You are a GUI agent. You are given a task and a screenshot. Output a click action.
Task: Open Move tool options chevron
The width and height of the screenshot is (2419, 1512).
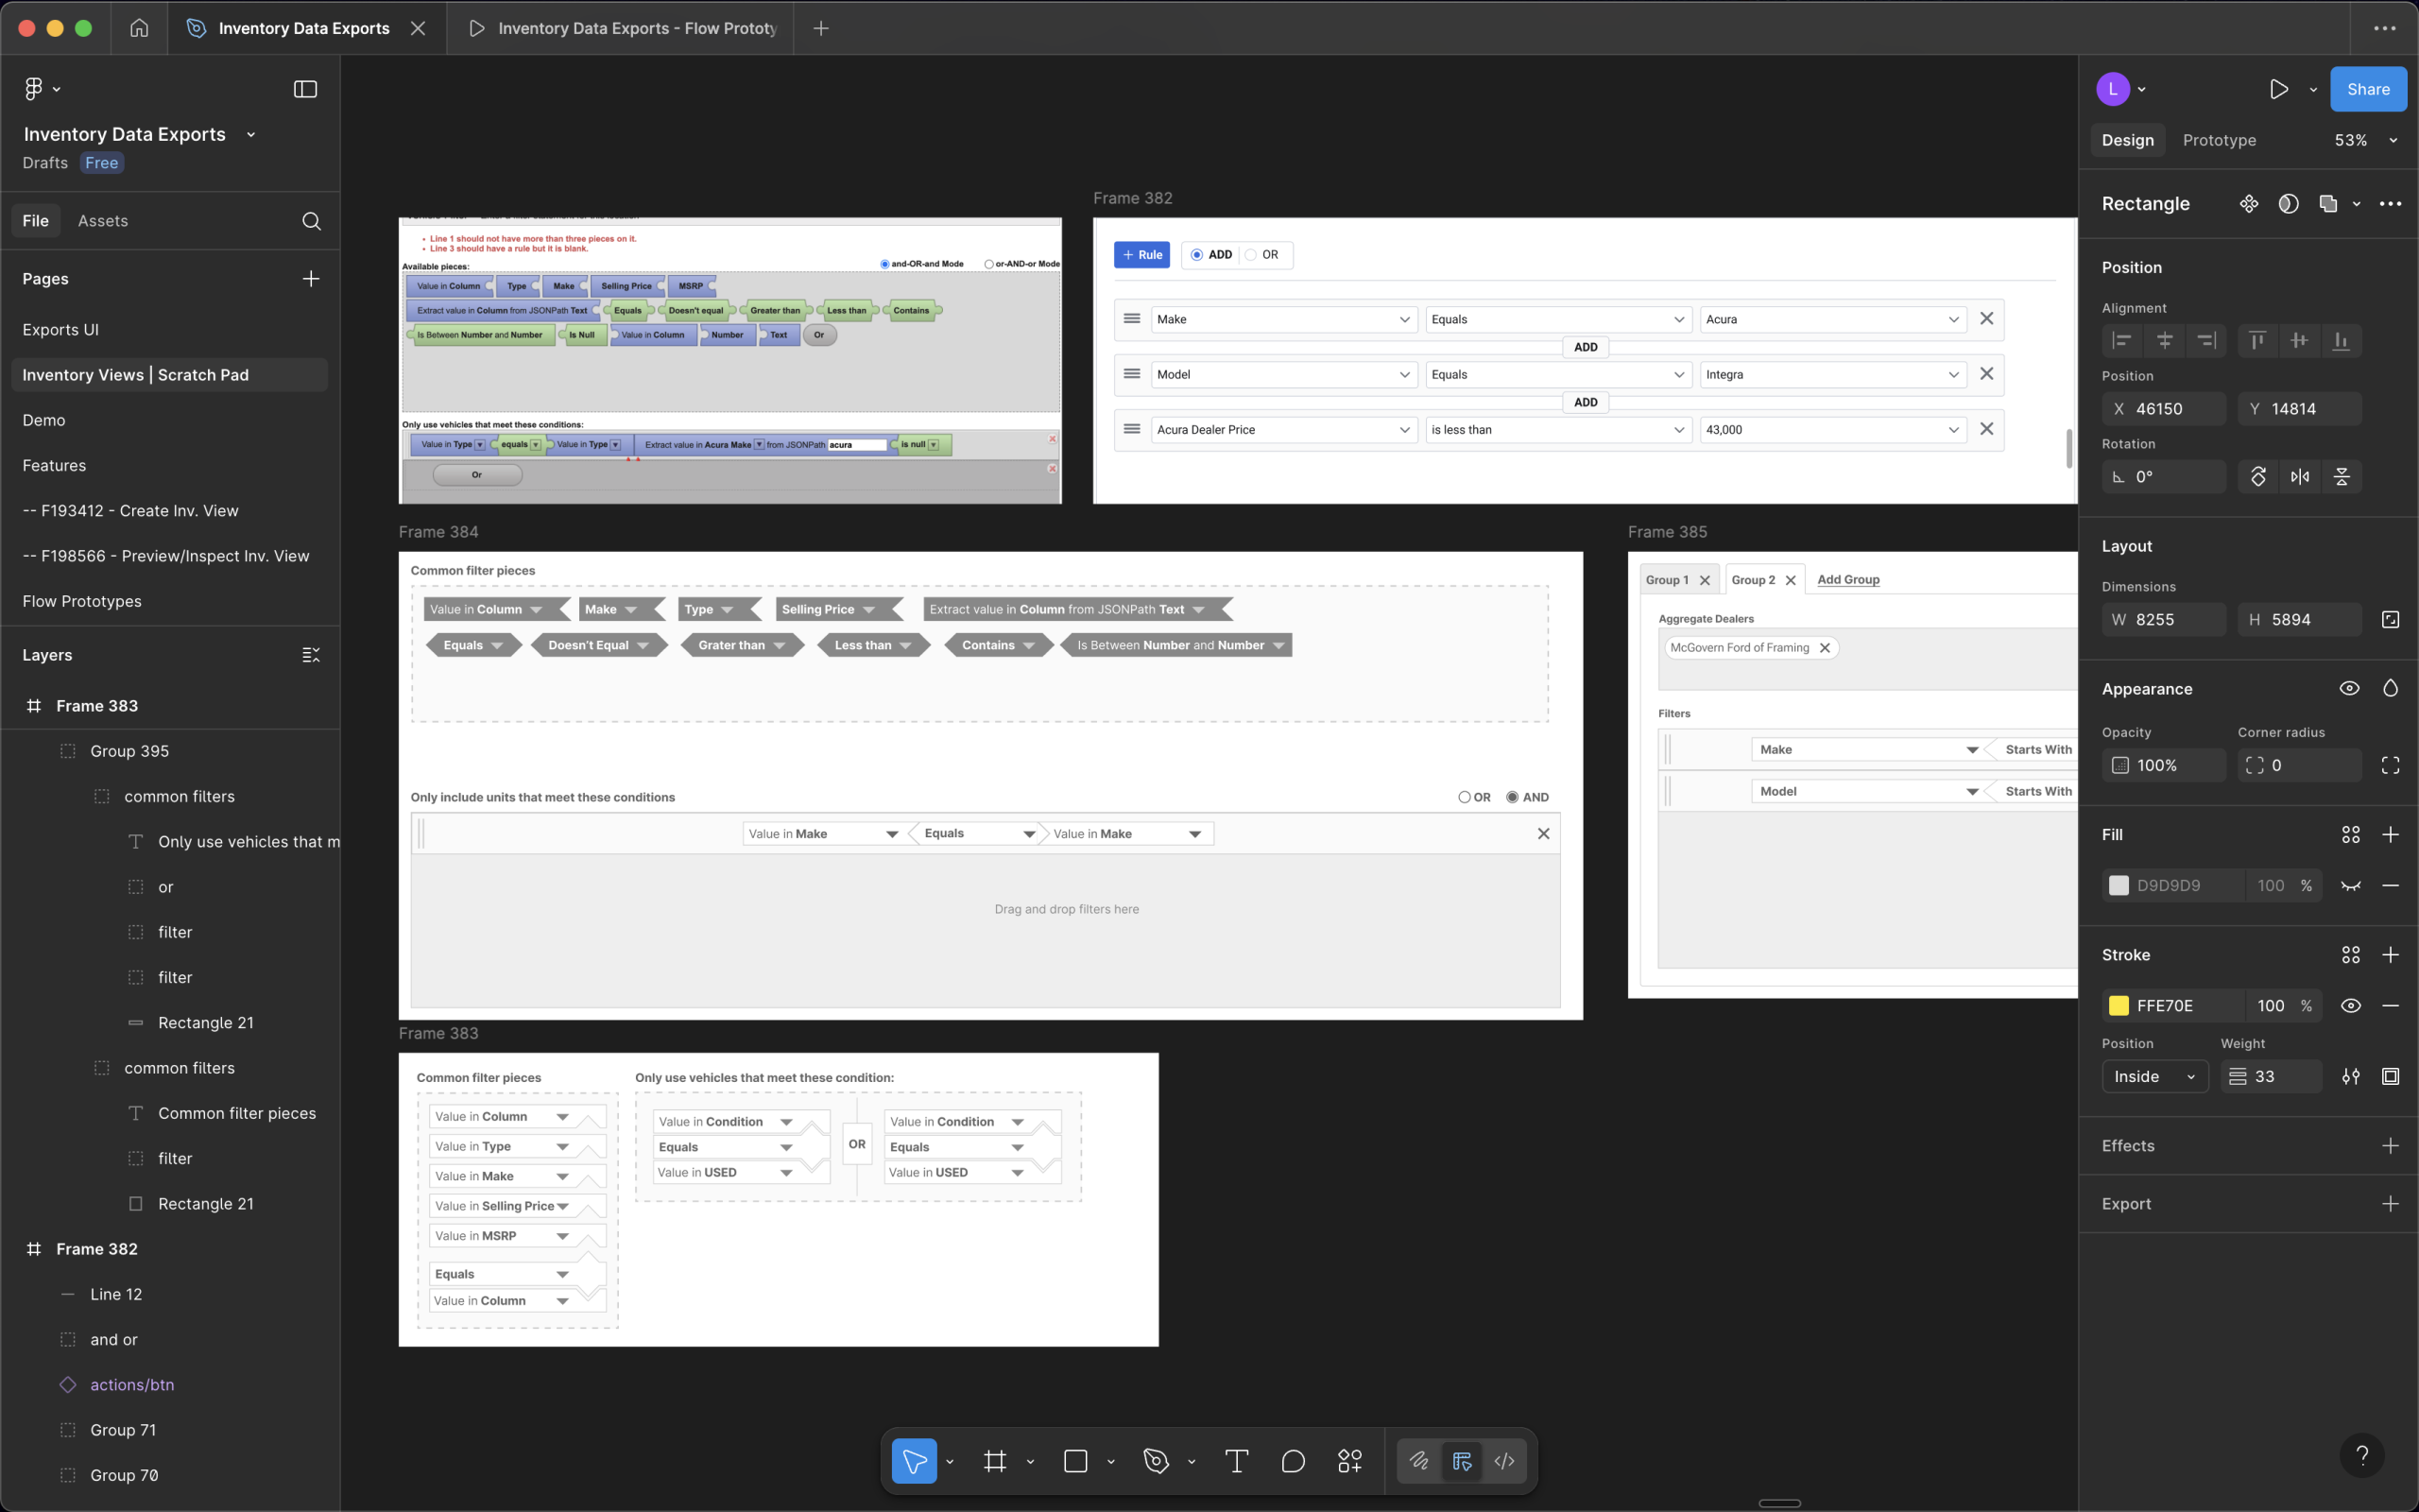pyautogui.click(x=950, y=1461)
